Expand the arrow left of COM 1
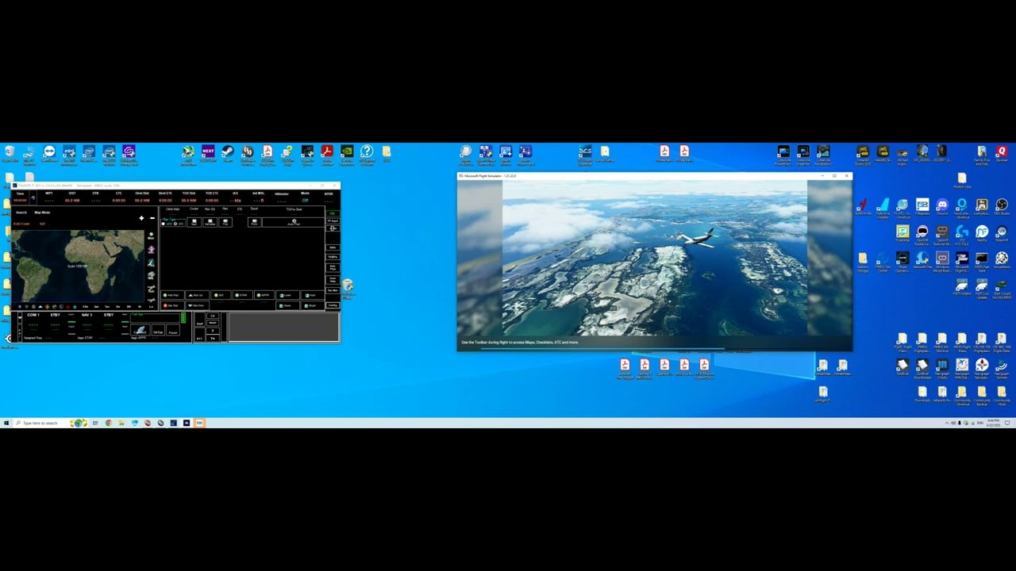This screenshot has width=1016, height=571. point(20,318)
